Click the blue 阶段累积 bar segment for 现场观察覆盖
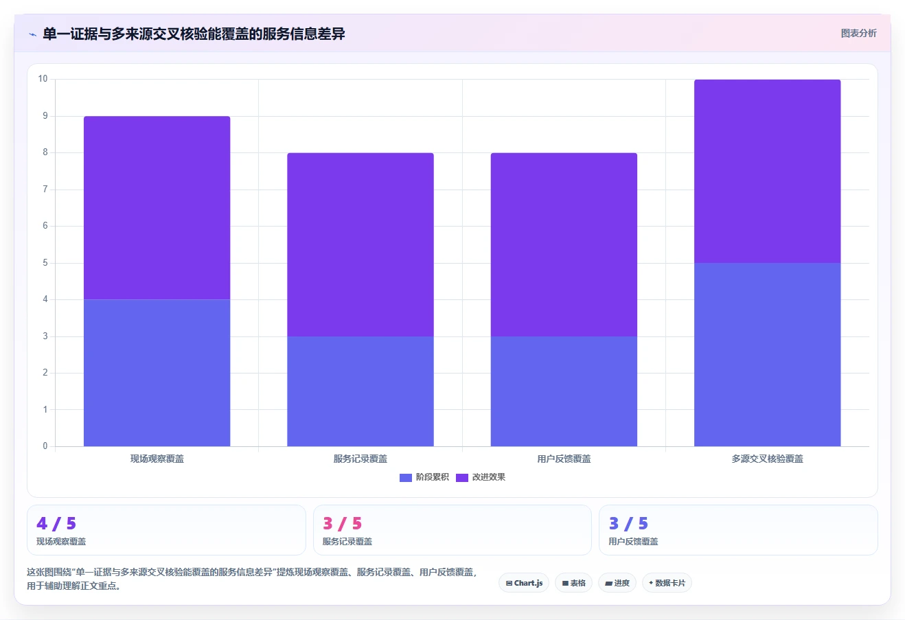This screenshot has width=905, height=620. [157, 373]
